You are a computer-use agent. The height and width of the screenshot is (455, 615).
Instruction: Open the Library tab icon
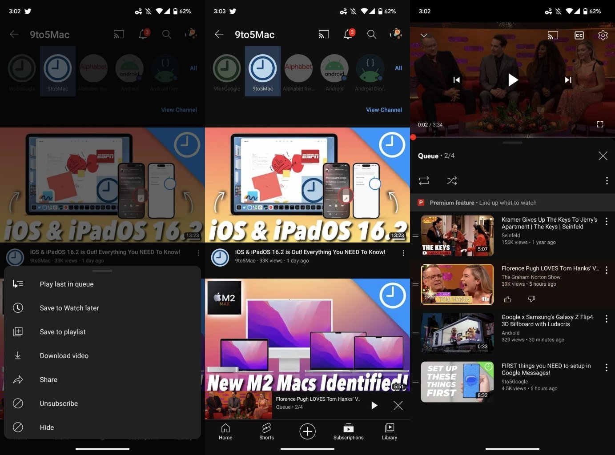tap(390, 431)
